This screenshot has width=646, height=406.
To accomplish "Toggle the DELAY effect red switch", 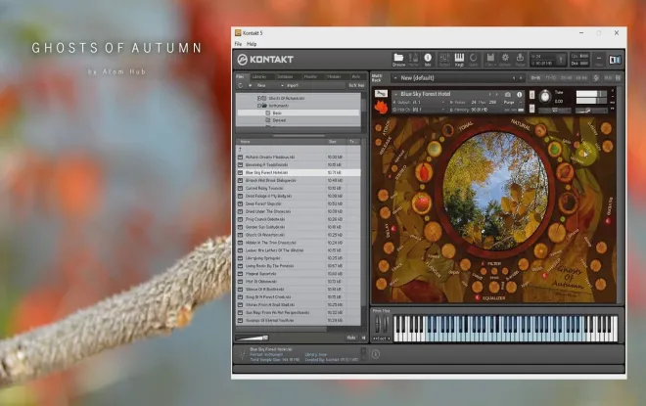I will pos(393,229).
